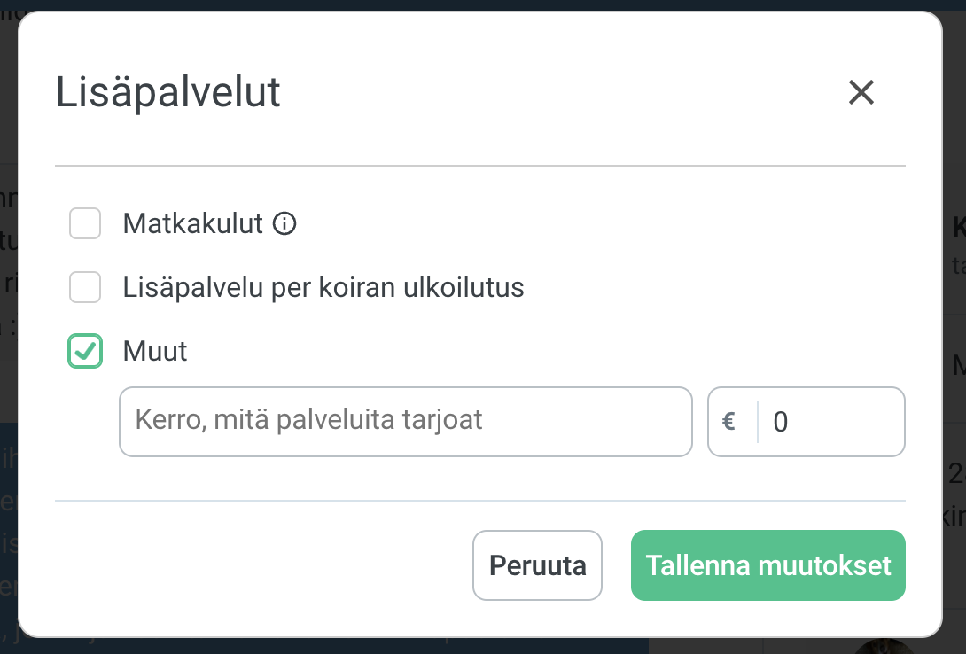Enable the Matkakulut checkbox
The height and width of the screenshot is (654, 966).
[85, 223]
